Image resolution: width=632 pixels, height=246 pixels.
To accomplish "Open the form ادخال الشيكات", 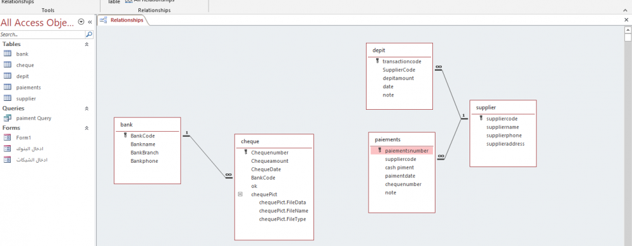I will [x=32, y=160].
